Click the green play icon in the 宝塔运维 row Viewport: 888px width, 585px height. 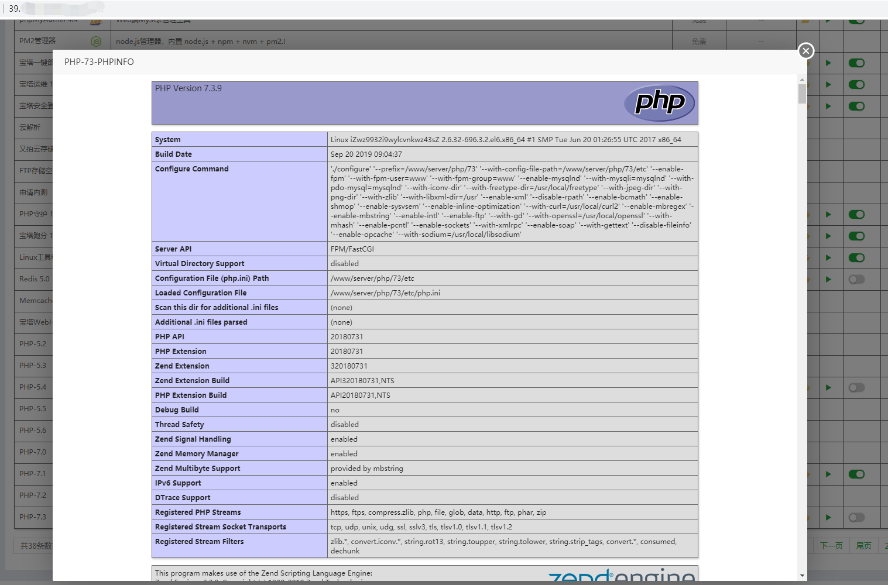828,85
